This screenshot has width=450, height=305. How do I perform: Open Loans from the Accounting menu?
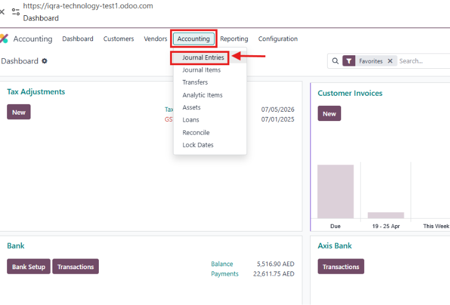[x=191, y=120]
